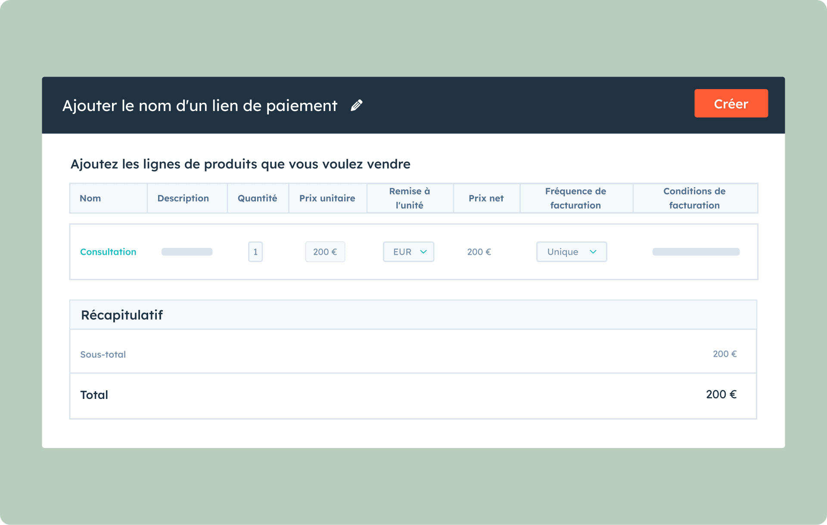Click the Prix unitaire column header
Image resolution: width=827 pixels, height=525 pixels.
[327, 198]
